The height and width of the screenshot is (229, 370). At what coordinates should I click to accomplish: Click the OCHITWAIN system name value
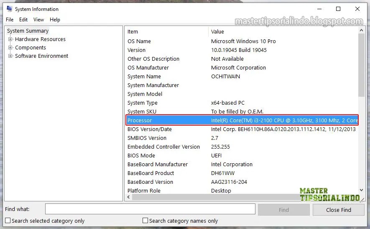pos(225,76)
